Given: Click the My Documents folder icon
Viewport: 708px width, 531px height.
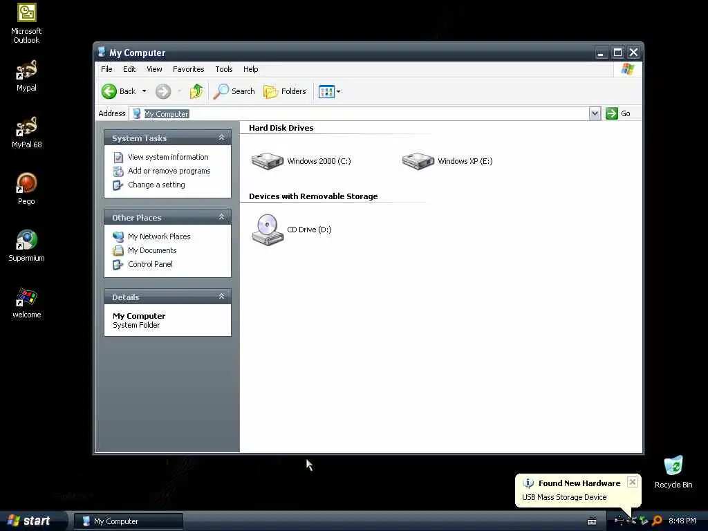Looking at the screenshot, I should (118, 250).
